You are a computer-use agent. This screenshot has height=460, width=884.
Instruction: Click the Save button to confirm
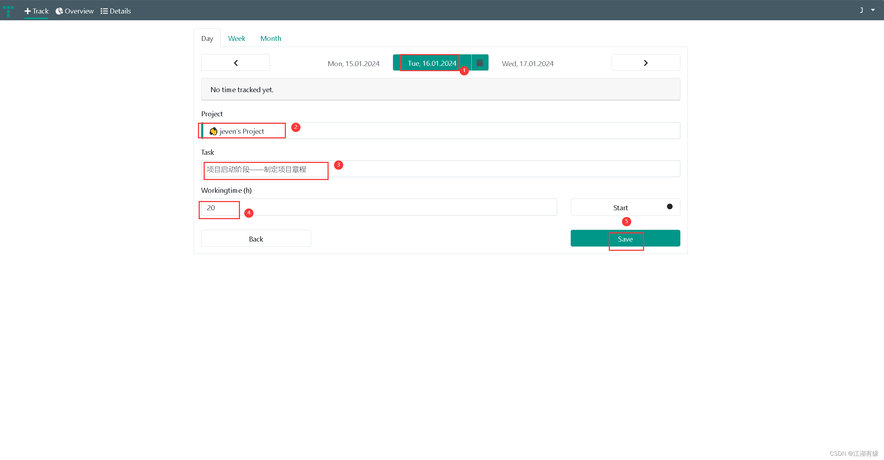click(x=625, y=238)
